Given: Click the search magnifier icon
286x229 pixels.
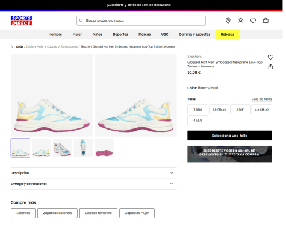Looking at the screenshot, I should click(81, 20).
